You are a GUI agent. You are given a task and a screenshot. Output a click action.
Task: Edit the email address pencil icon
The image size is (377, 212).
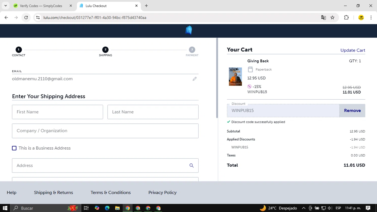[195, 79]
